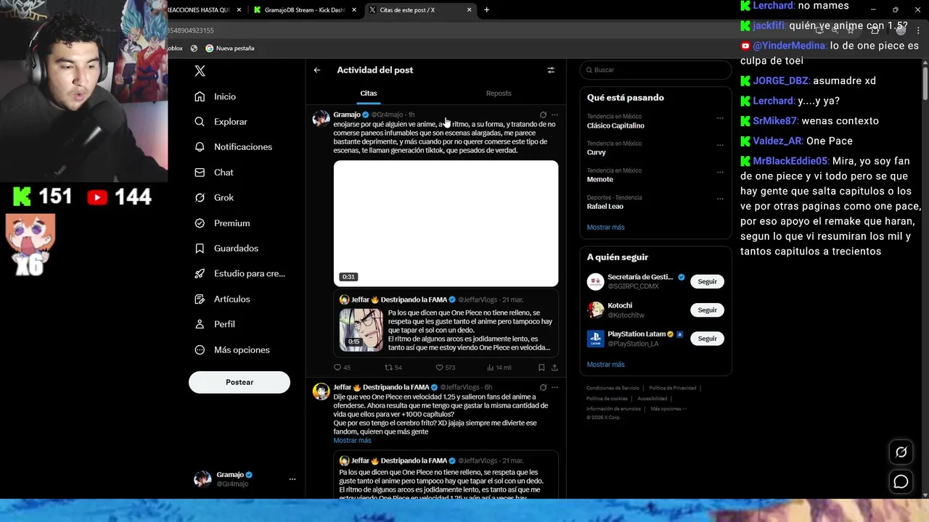
Task: Open Notificaciones from the sidebar
Action: [234, 147]
